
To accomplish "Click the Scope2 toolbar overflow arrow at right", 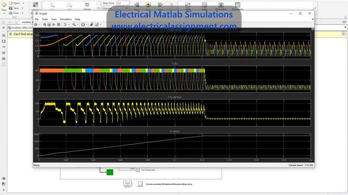I will point(313,19).
